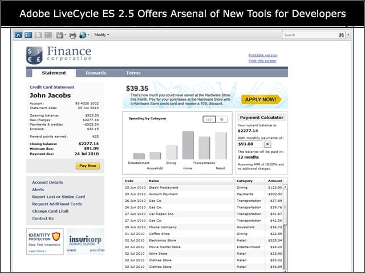Click the payment calculator > button
This screenshot has width=365, height=273.
tap(267, 144)
